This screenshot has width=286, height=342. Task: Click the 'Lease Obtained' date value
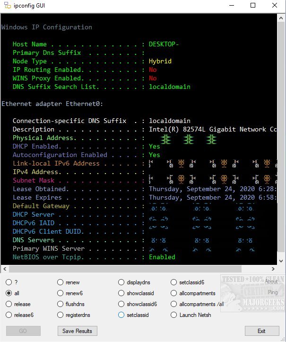point(213,189)
